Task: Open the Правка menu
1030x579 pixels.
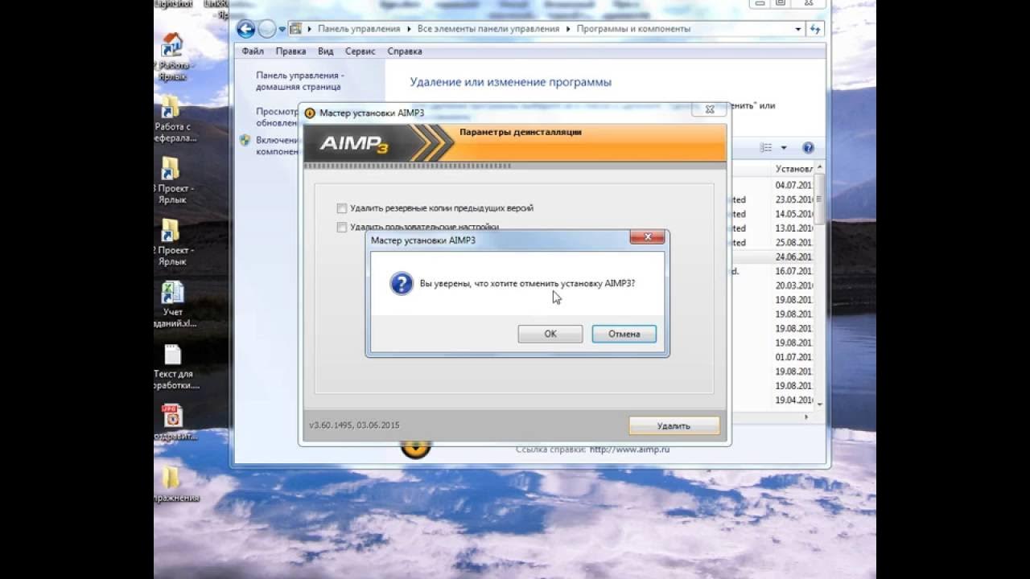Action: [290, 51]
